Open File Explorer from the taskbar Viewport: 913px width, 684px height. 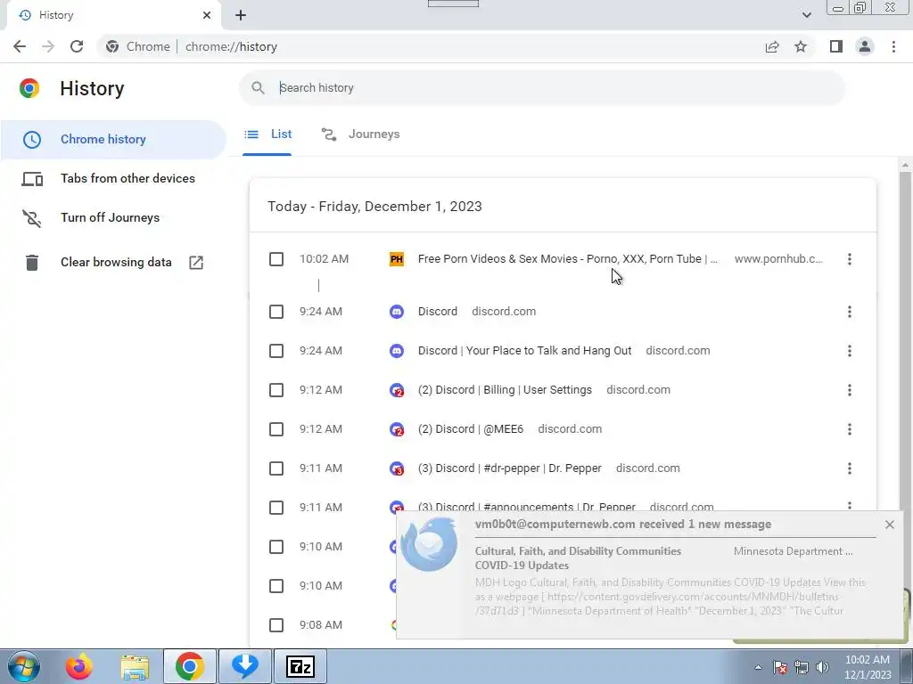[136, 666]
